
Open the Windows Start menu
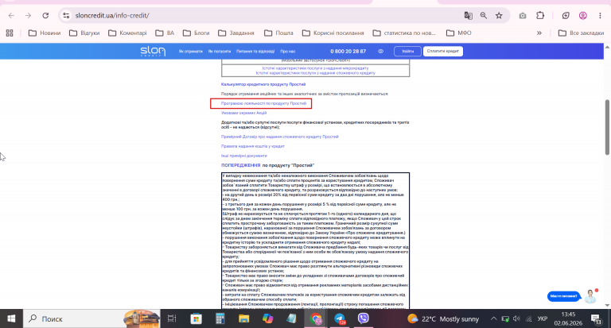[11, 318]
